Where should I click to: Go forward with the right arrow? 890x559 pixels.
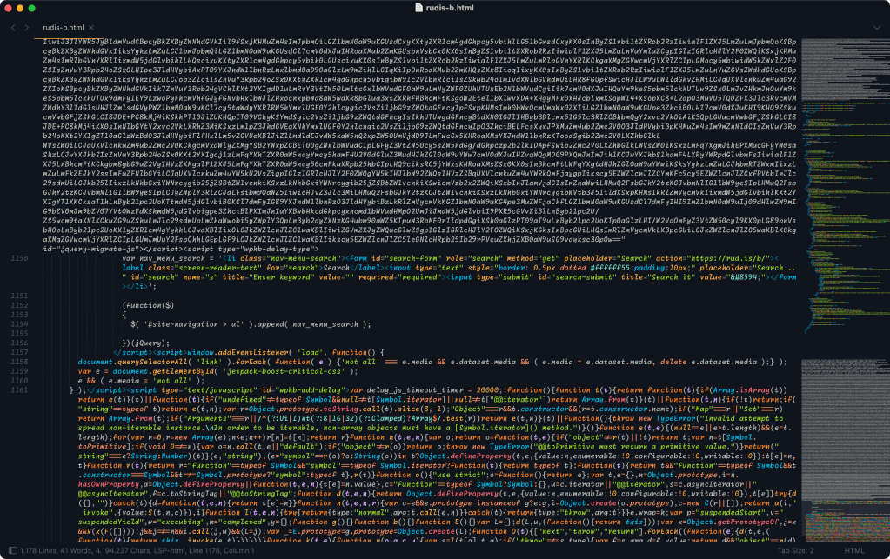[x=27, y=28]
